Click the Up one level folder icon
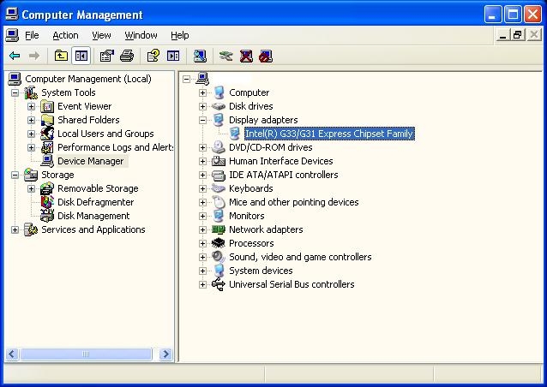This screenshot has height=387, width=547. 61,56
